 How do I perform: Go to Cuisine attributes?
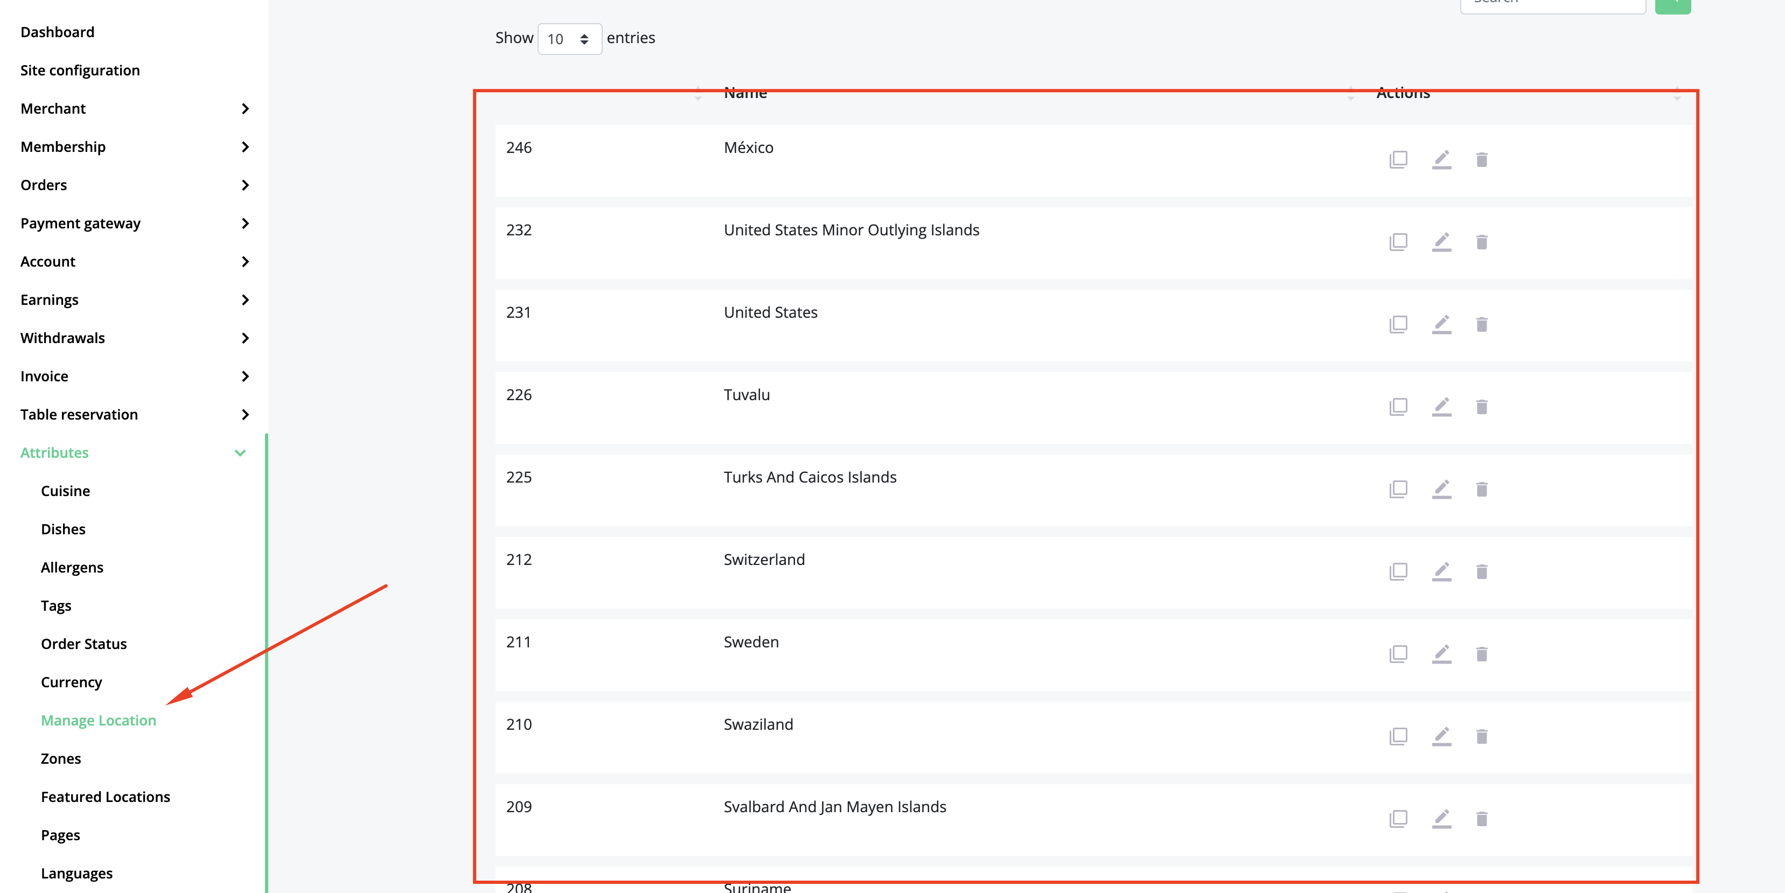[66, 491]
